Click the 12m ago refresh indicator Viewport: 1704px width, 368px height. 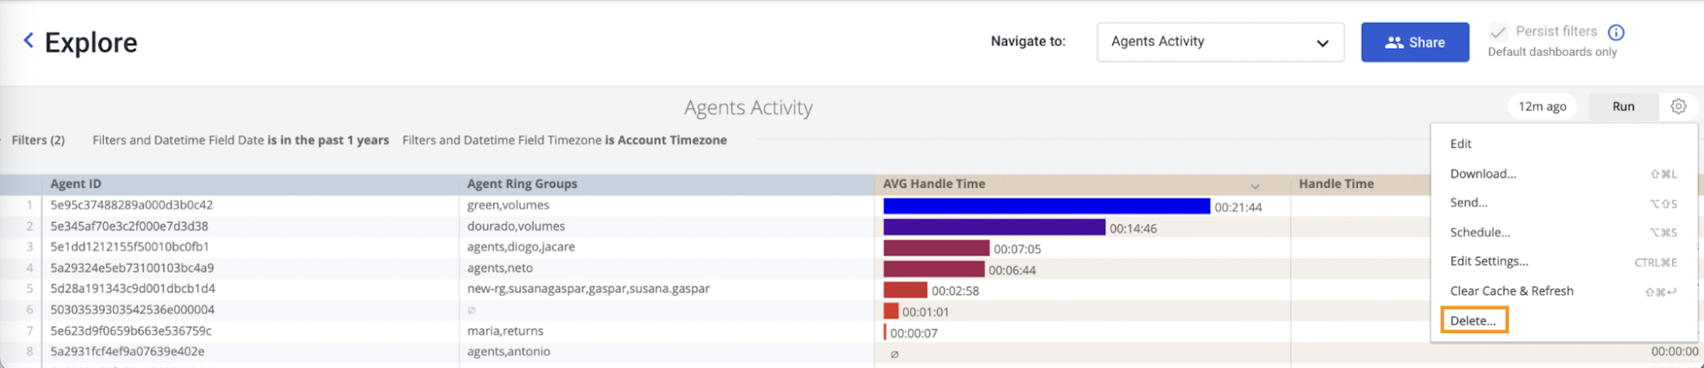[x=1542, y=106]
